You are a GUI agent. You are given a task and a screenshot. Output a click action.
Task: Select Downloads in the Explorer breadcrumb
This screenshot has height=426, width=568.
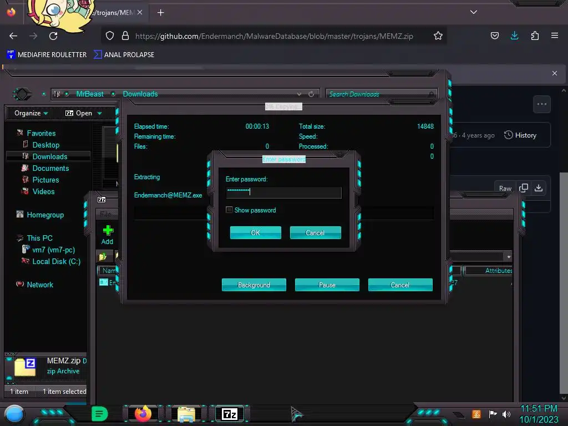click(140, 94)
